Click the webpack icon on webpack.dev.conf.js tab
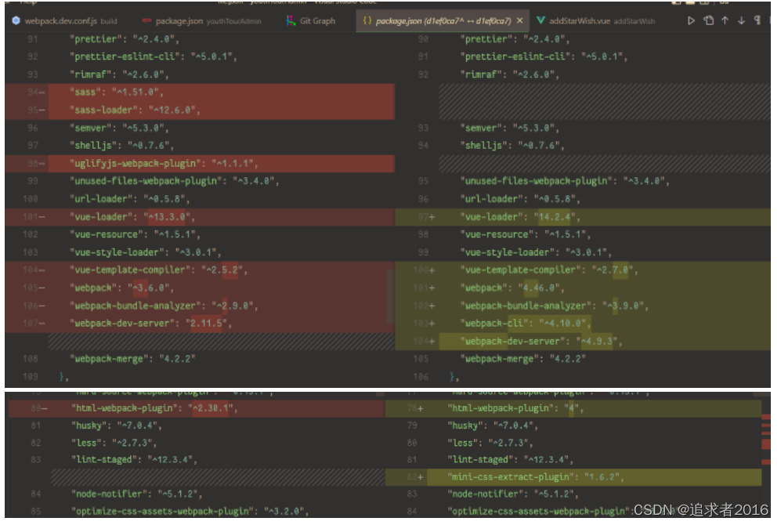This screenshot has width=781, height=525. [x=16, y=20]
